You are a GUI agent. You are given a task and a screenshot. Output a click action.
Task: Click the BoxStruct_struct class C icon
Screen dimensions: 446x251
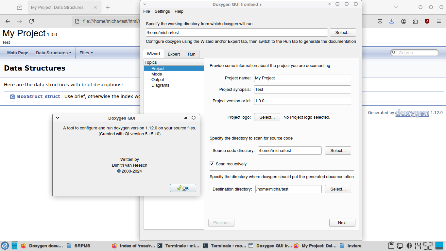click(12, 97)
